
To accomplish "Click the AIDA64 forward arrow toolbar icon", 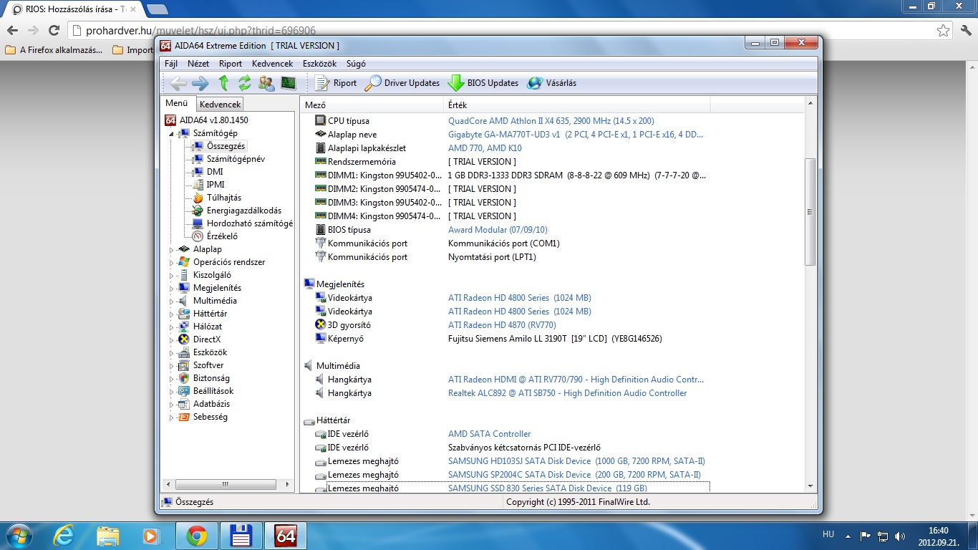I will tap(200, 83).
